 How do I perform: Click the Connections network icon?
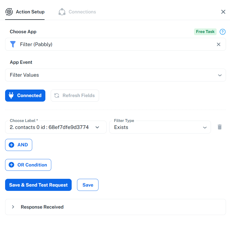tap(62, 12)
